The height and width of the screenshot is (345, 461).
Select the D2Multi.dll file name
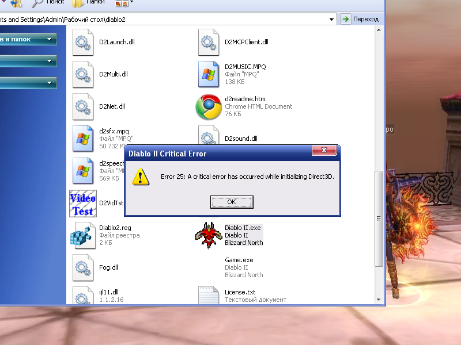[113, 74]
